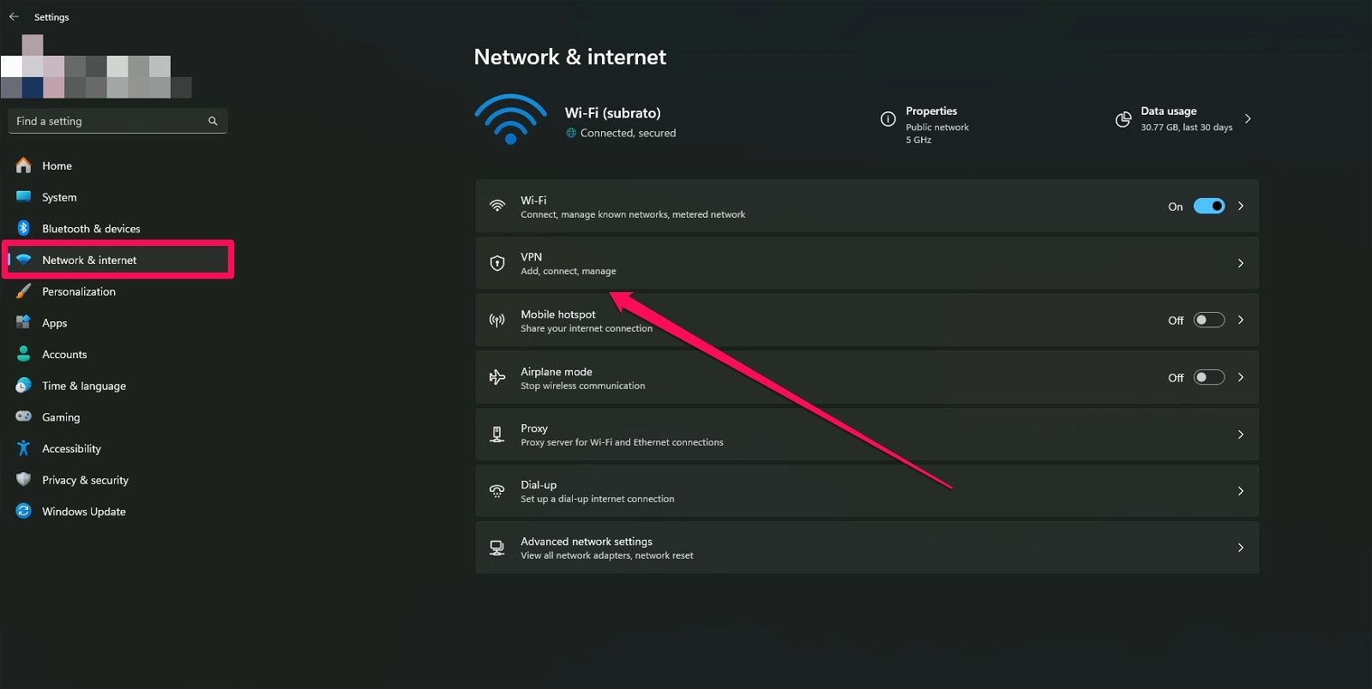Click the Properties info icon
This screenshot has width=1372, height=689.
tap(888, 119)
